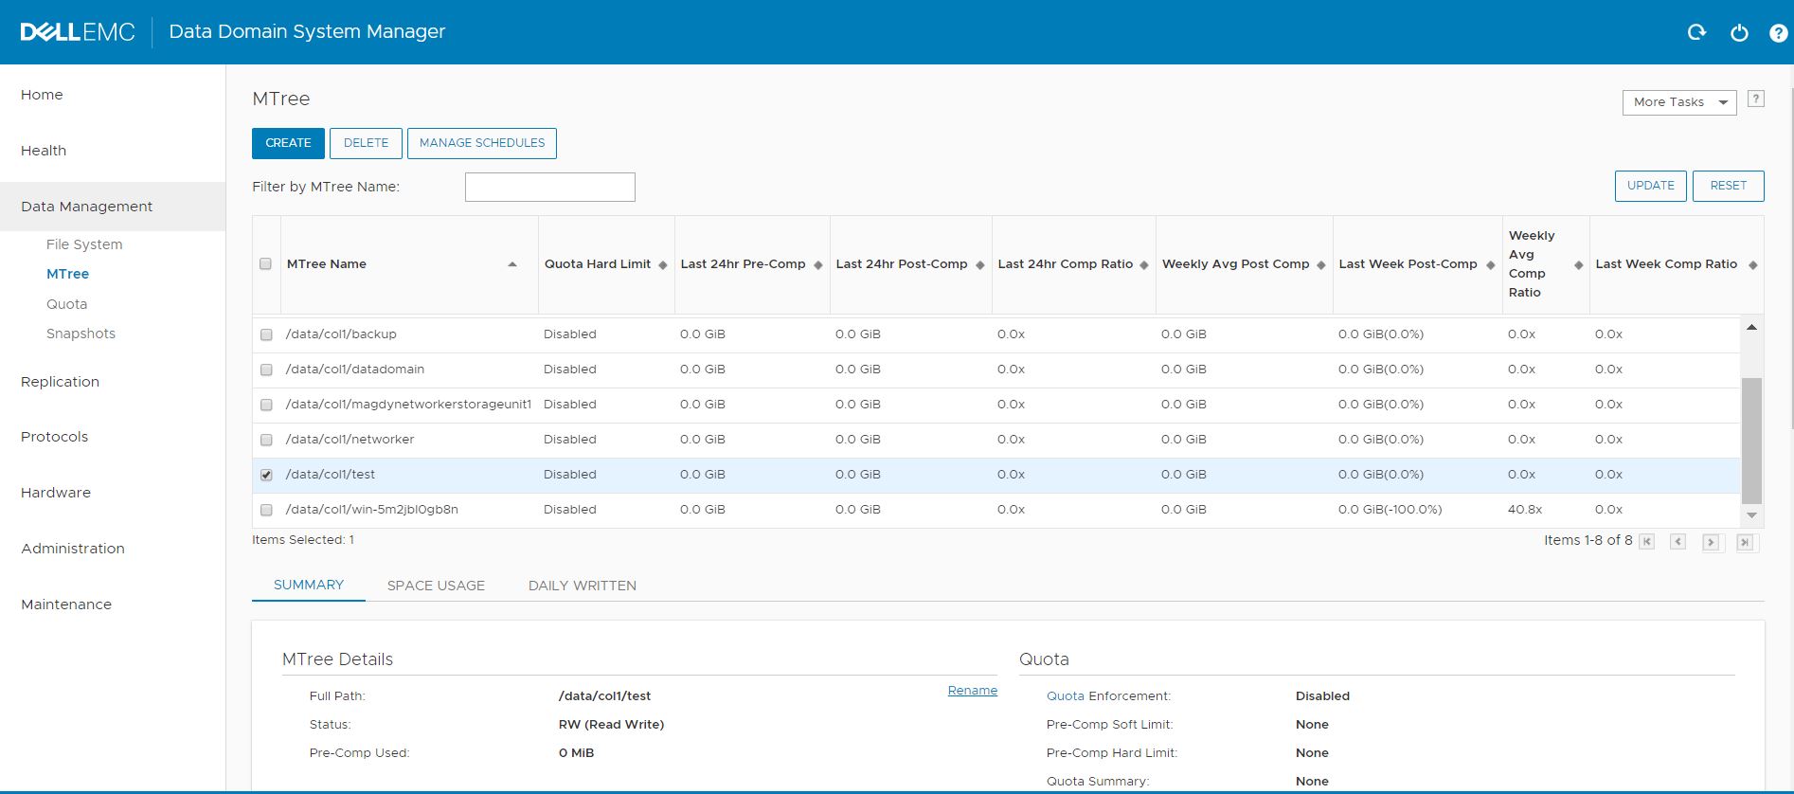Expand the Administration sidebar section
Screen dimensions: 1794x794
73,549
